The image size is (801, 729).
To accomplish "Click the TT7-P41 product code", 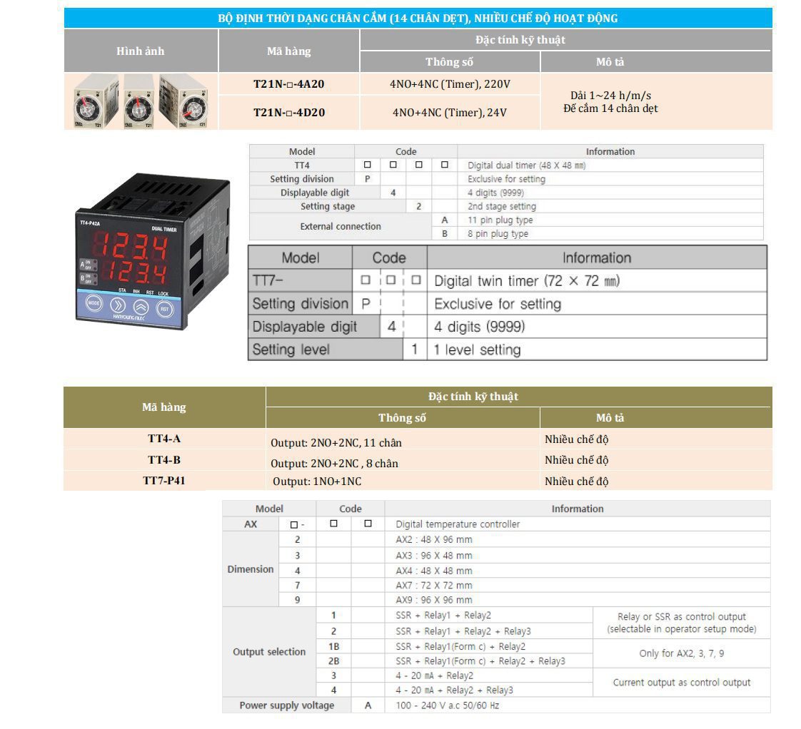I will click(164, 481).
